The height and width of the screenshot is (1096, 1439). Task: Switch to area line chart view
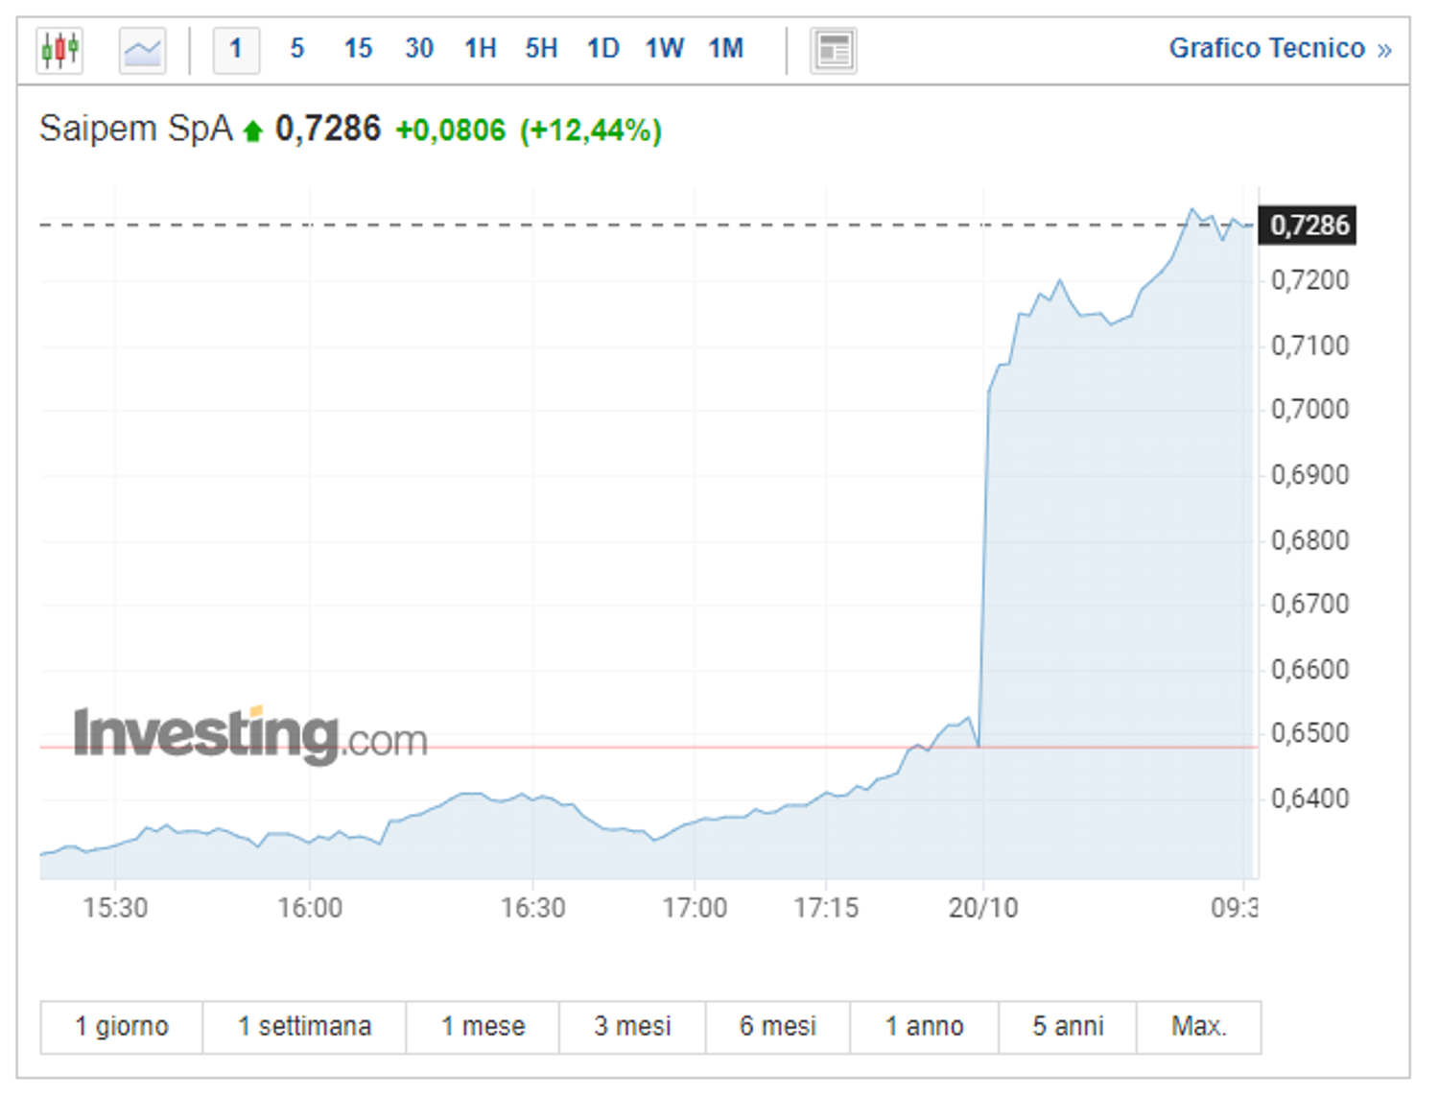coord(142,50)
